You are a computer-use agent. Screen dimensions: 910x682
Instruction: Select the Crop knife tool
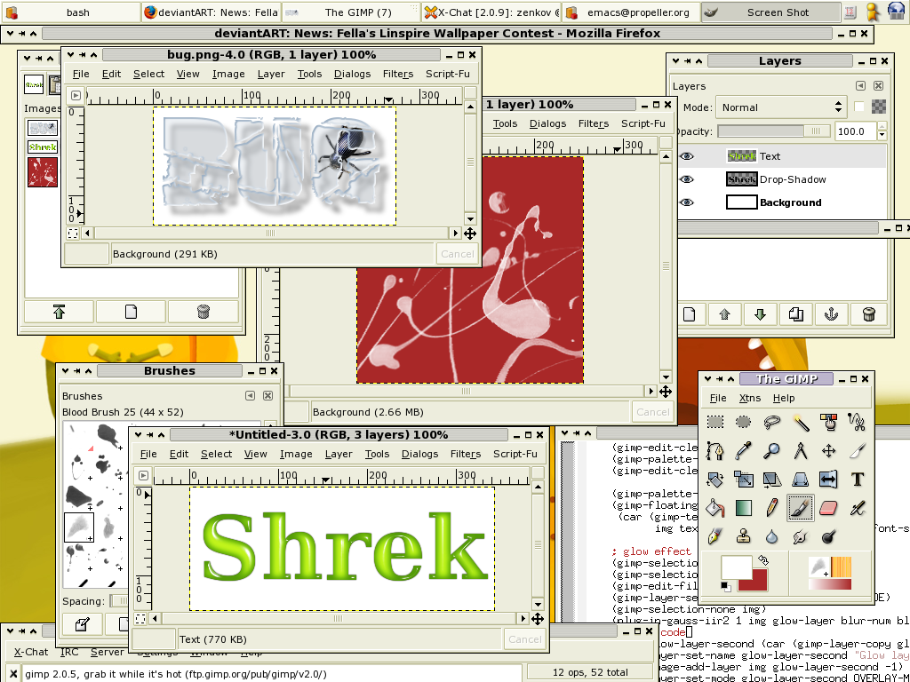click(x=858, y=450)
